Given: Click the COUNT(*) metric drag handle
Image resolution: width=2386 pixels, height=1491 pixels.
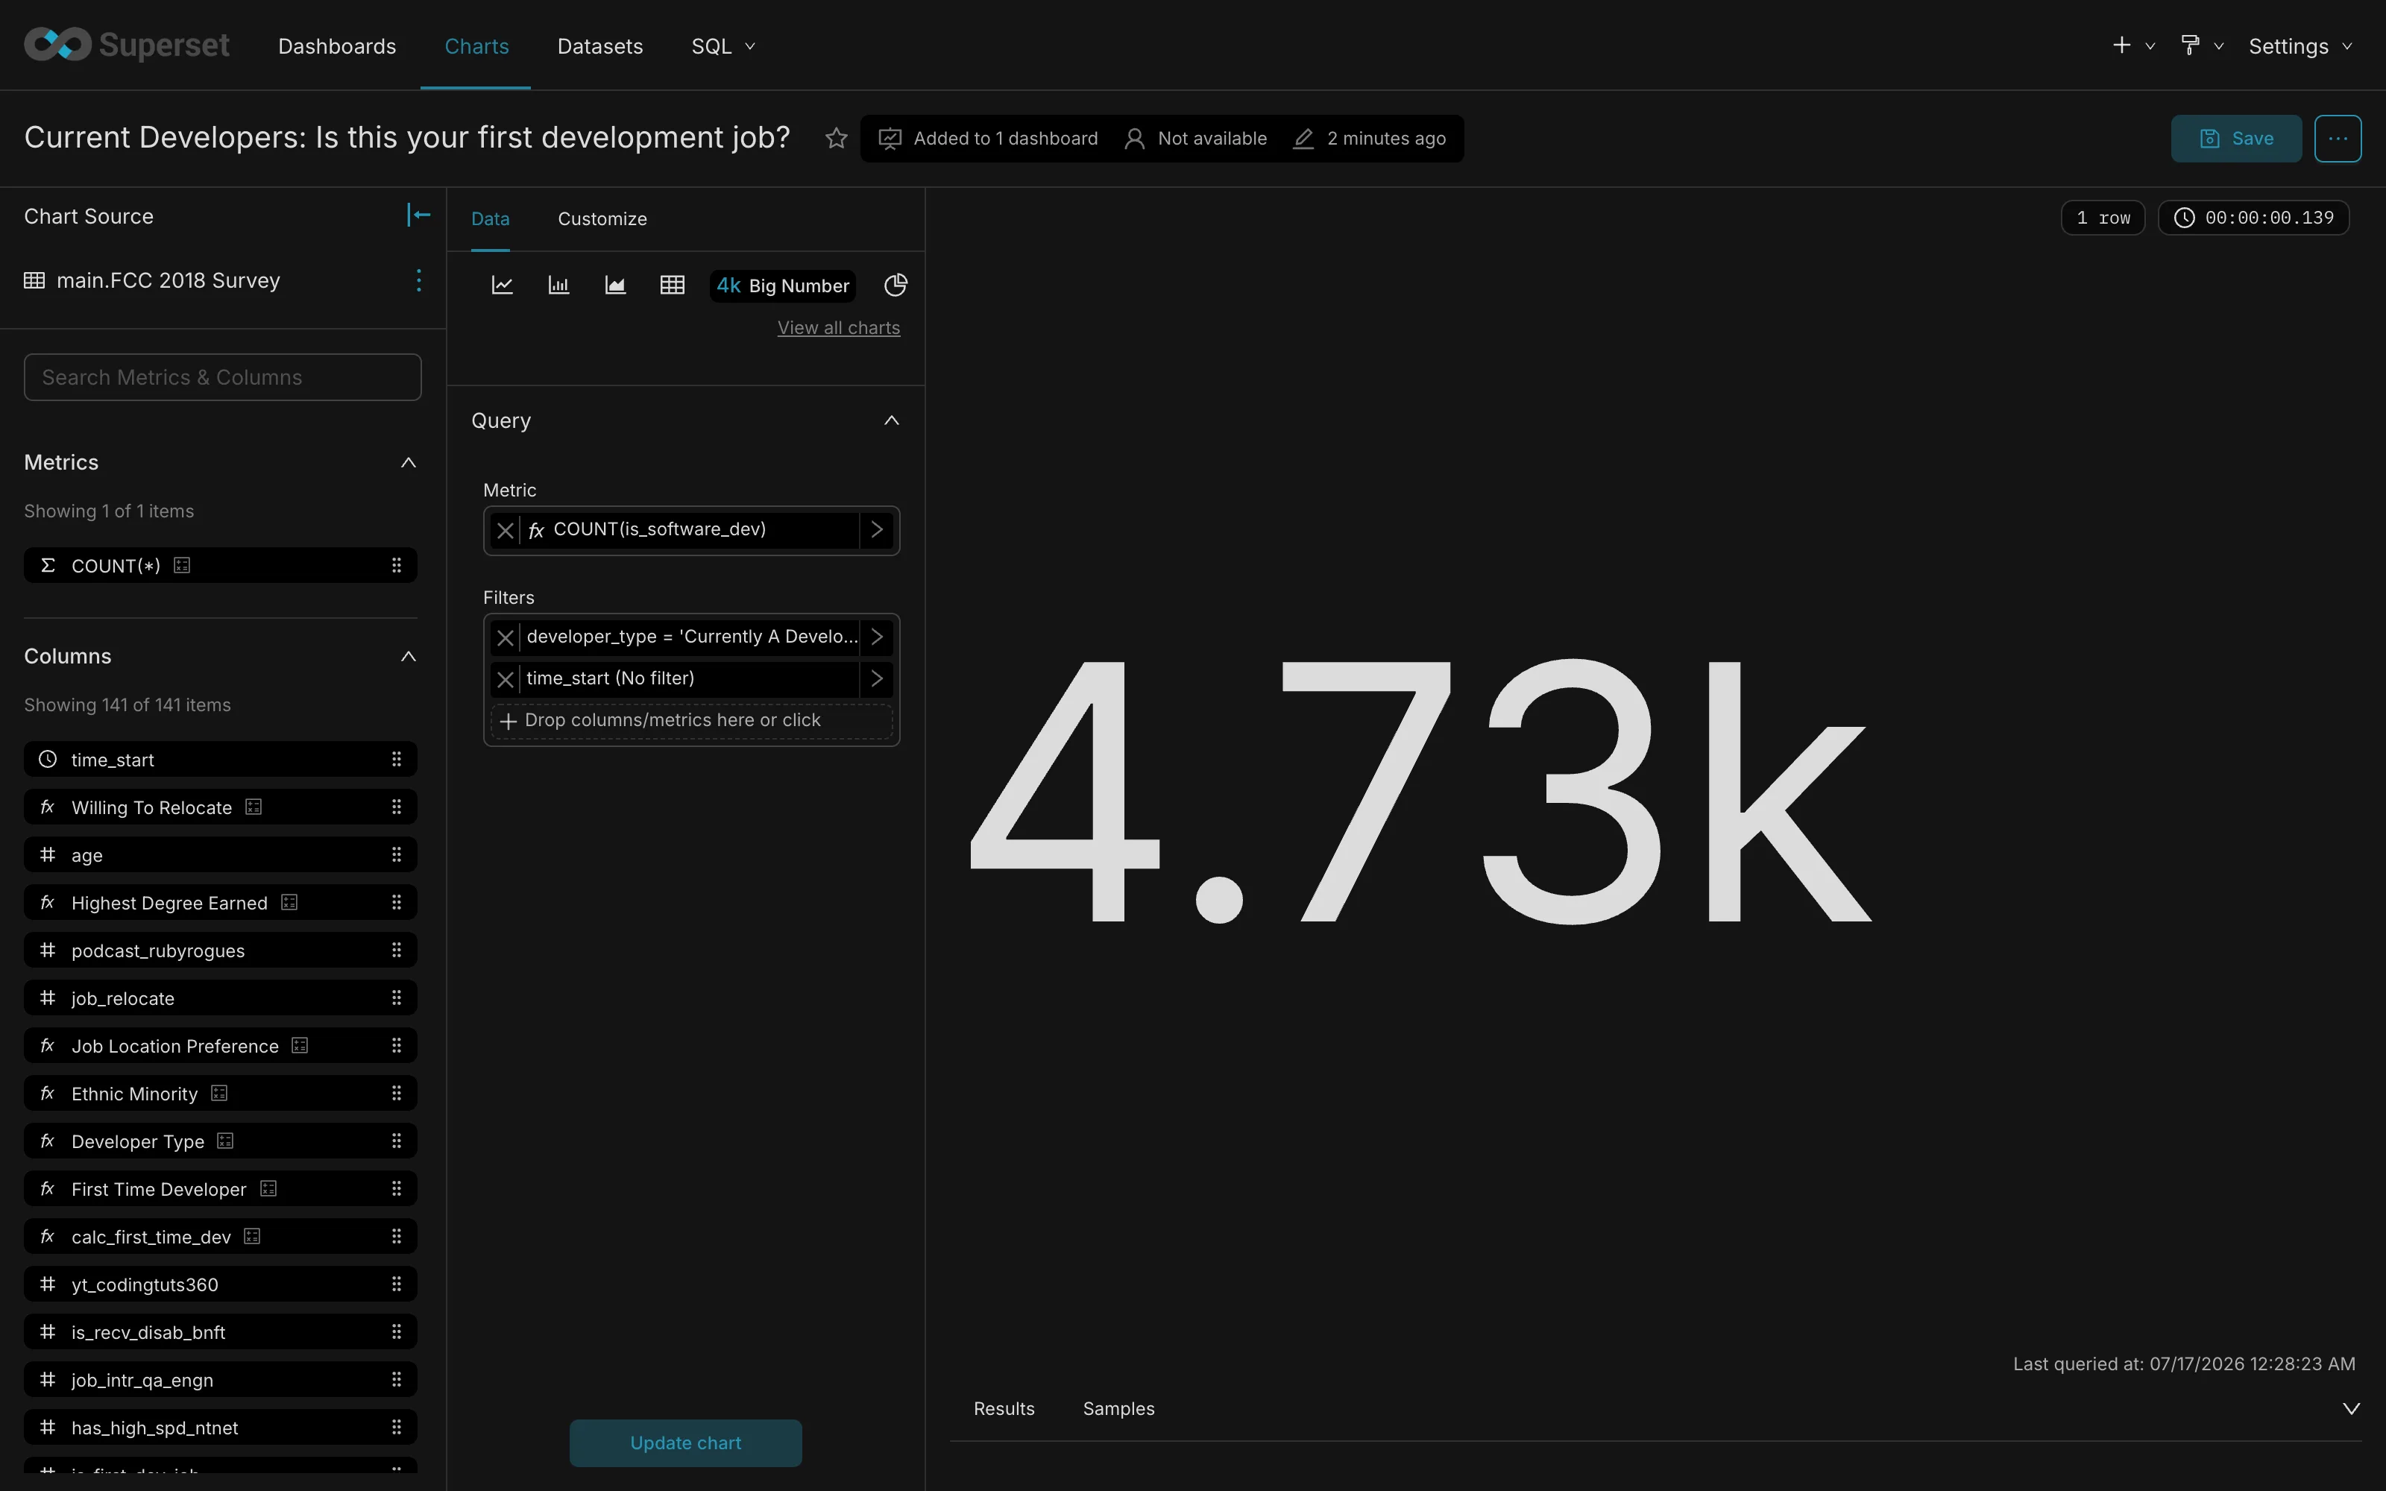Looking at the screenshot, I should [x=397, y=565].
